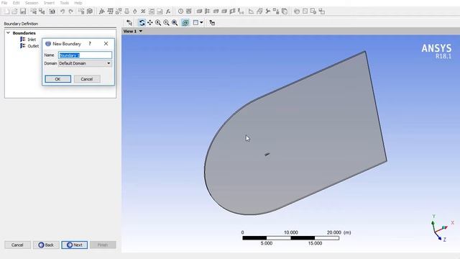Click the Back button
Screen dimensions: 460x259
[46, 245]
